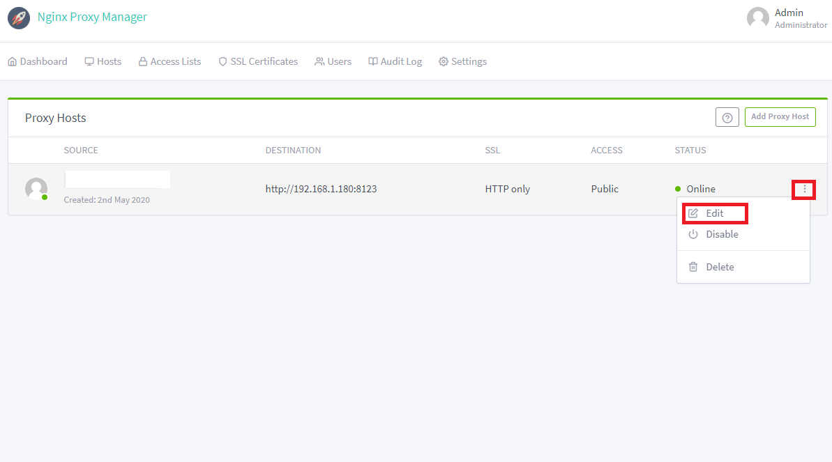
Task: Click the Online status text
Action: pyautogui.click(x=701, y=189)
